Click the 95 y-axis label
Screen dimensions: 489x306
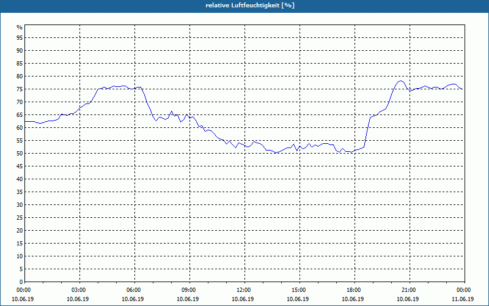20,38
